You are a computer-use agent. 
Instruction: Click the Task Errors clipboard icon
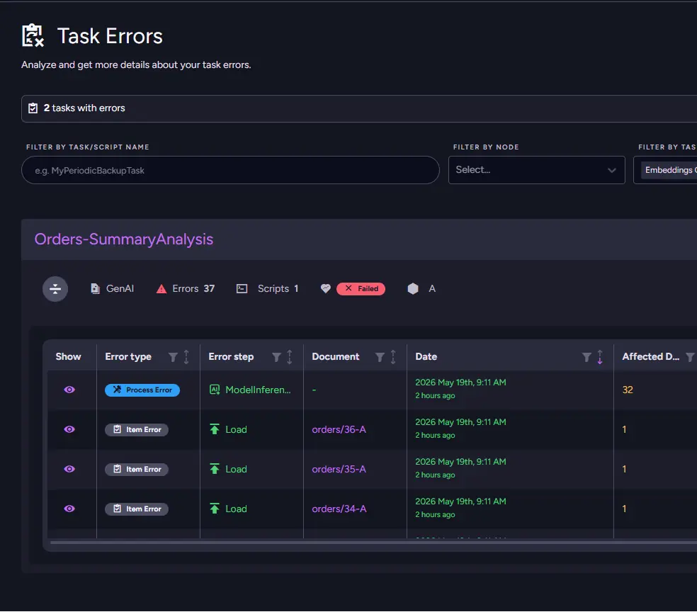click(x=33, y=35)
